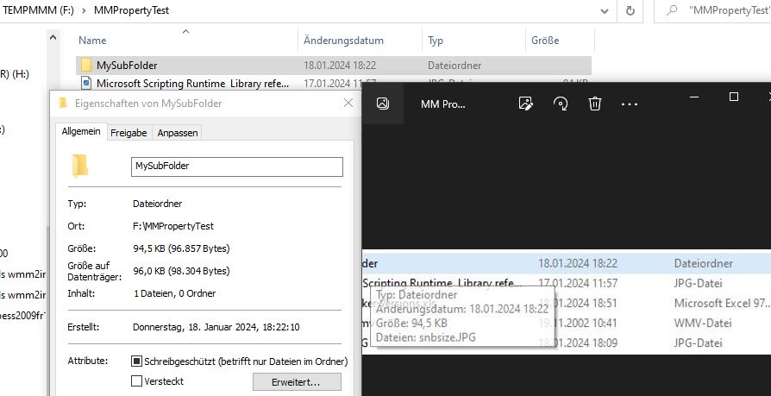The height and width of the screenshot is (396, 771).
Task: Maximize the Photos viewer window
Action: [734, 97]
